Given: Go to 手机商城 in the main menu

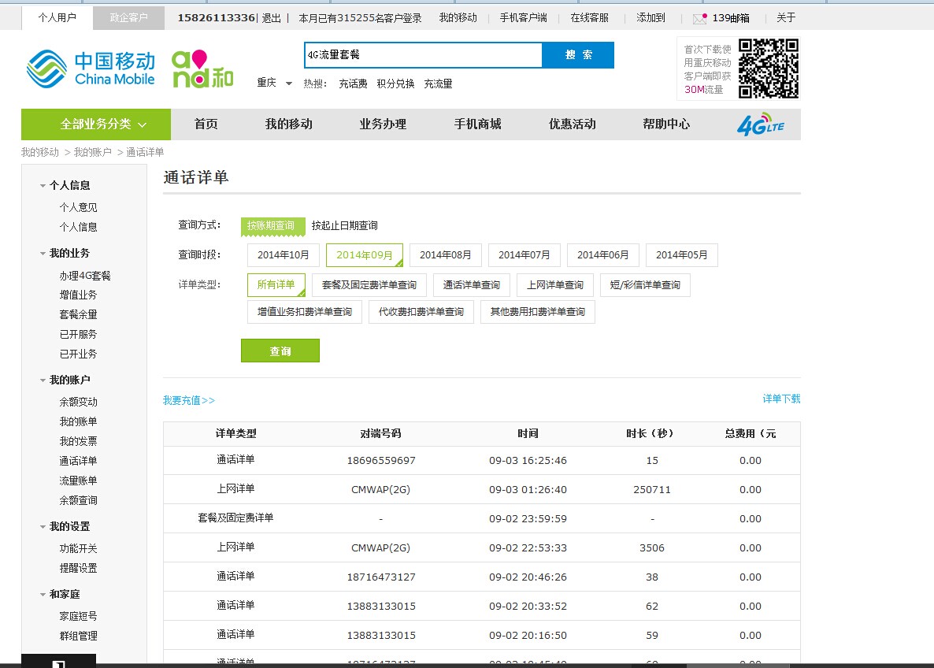Looking at the screenshot, I should tap(477, 124).
